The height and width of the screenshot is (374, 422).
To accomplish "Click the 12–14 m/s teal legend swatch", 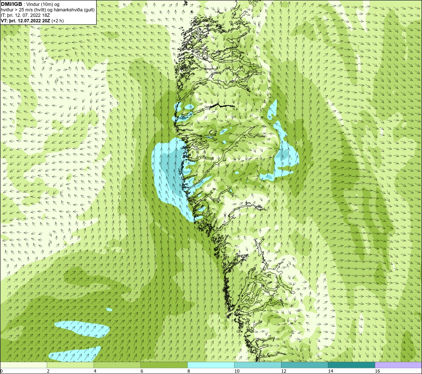I will point(305,365).
